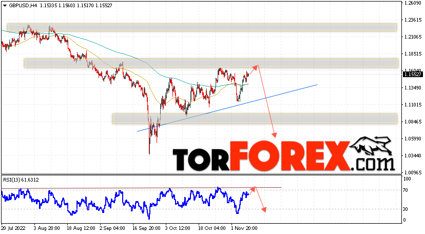Click time axis label 3 Oct 12:00
This screenshot has width=425, height=234.
178,228
